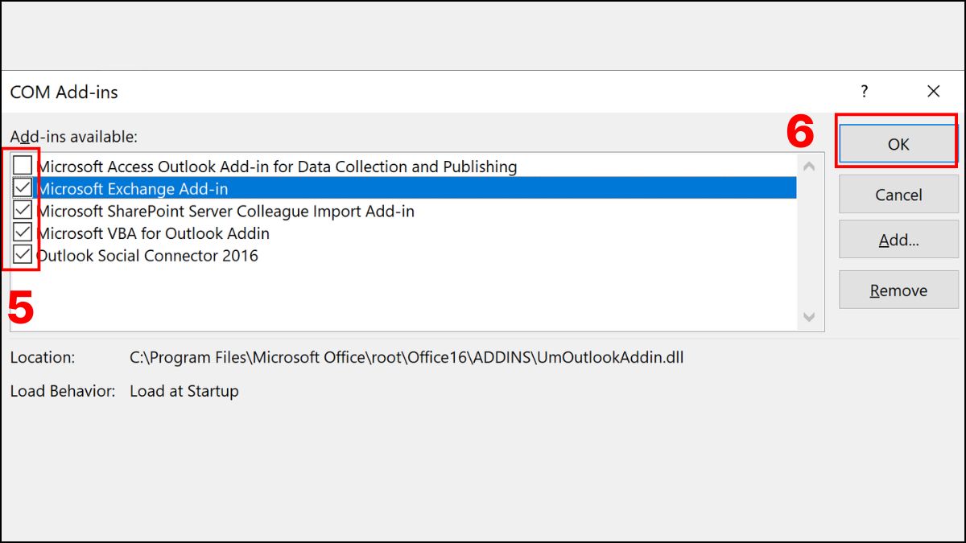The image size is (966, 543).
Task: Click the UmOutlookAddin.dll location path text
Action: point(407,357)
